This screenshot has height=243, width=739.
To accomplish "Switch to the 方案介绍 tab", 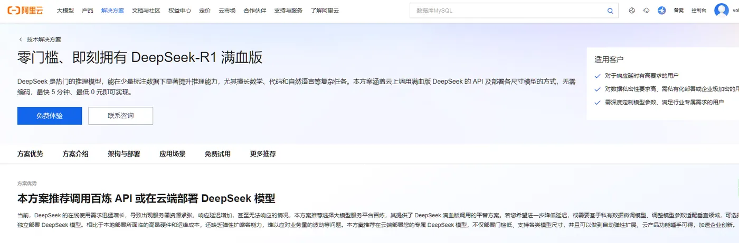I will click(75, 154).
